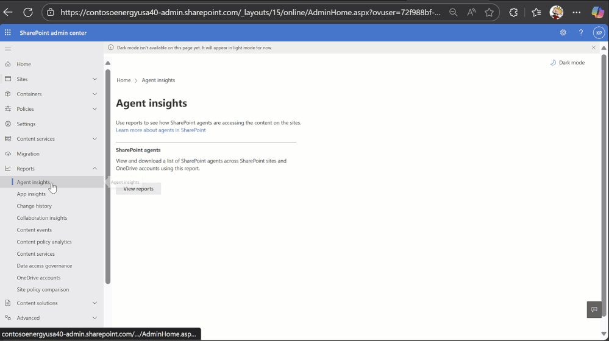
Task: Click the page scrollbar down arrow
Action: pos(604,334)
